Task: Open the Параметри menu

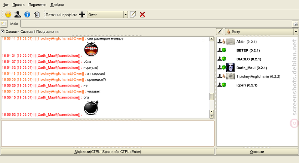Action: (x=37, y=5)
